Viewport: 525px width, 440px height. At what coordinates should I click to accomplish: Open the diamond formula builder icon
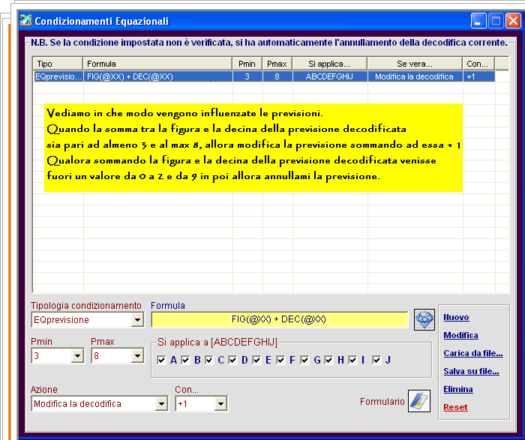[424, 319]
